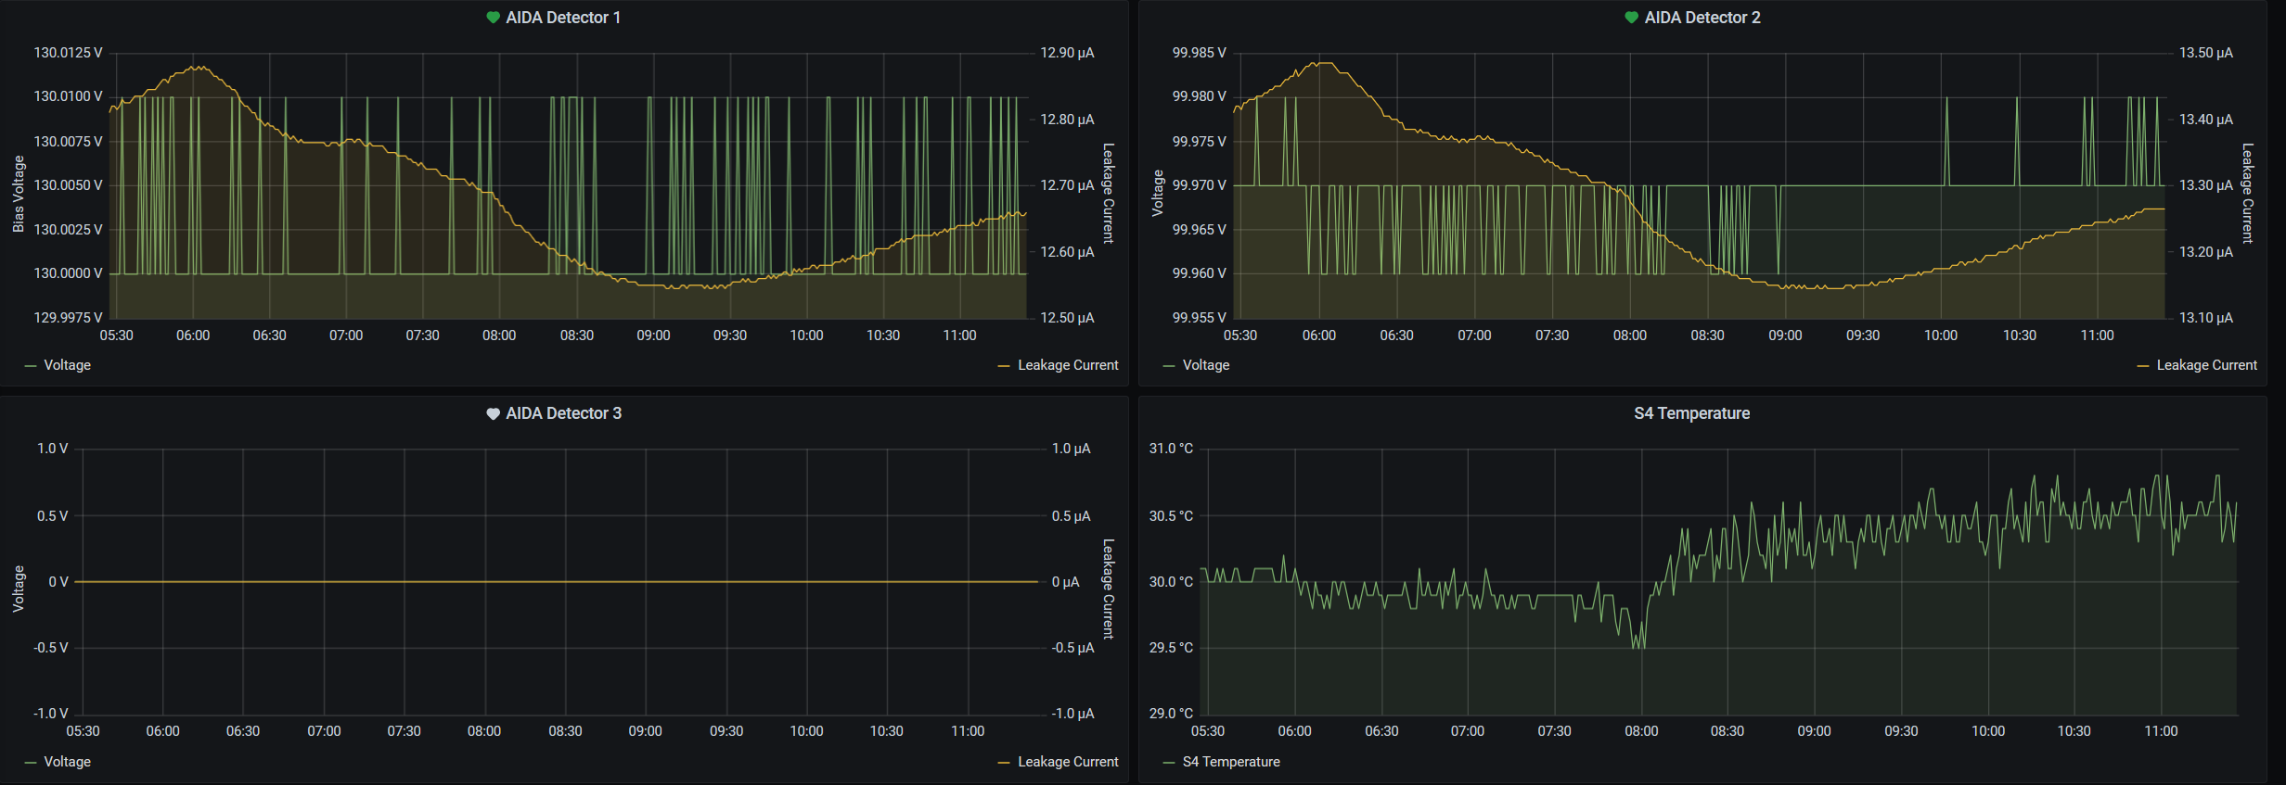The image size is (2286, 785).
Task: Toggle the S4 Temperature label in the legend
Action: point(1231,762)
